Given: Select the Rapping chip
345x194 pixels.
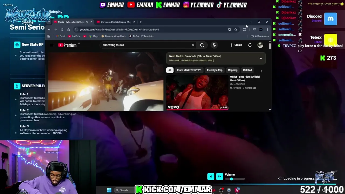Looking at the screenshot, I should coord(233,70).
